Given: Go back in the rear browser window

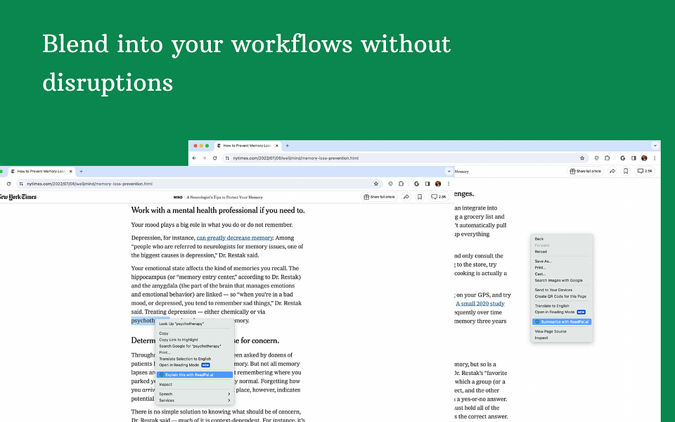Looking at the screenshot, I should pyautogui.click(x=194, y=158).
